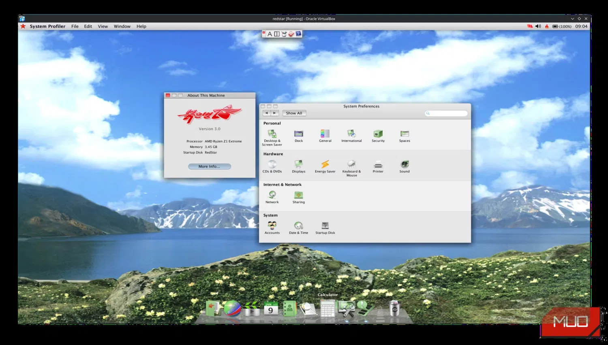Open the trash in the dock
Screen dimensions: 608x345
(394, 309)
